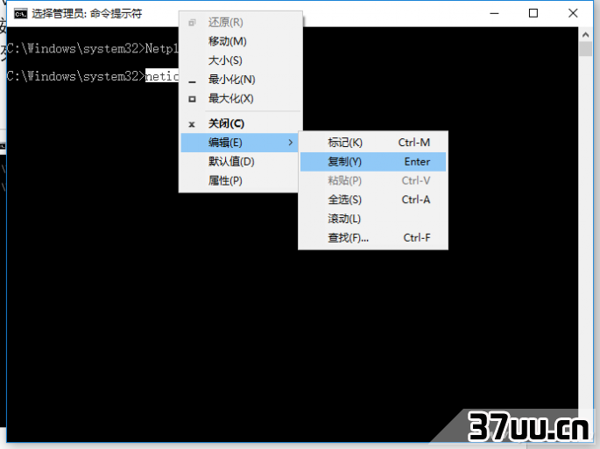Choose Select All (全选) Ctrl-A
The height and width of the screenshot is (449, 600).
(373, 200)
